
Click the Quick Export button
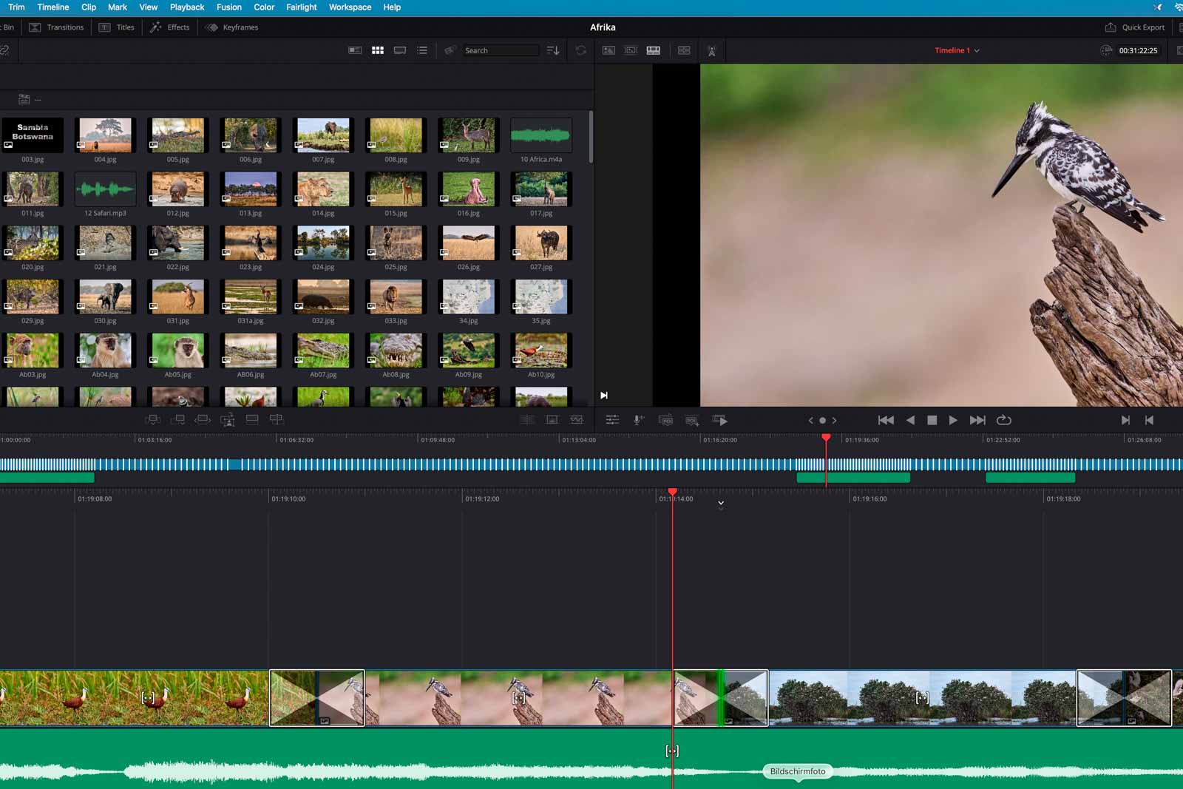(x=1135, y=27)
